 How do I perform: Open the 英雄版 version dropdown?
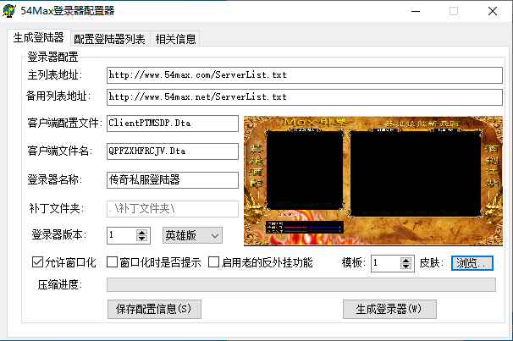pos(191,234)
